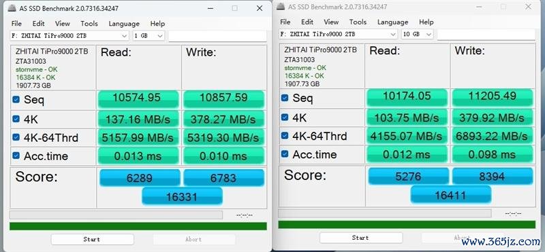Click the read score 5276
This screenshot has height=252, width=545.
[408, 176]
